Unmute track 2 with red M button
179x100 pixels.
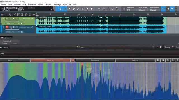point(7,27)
